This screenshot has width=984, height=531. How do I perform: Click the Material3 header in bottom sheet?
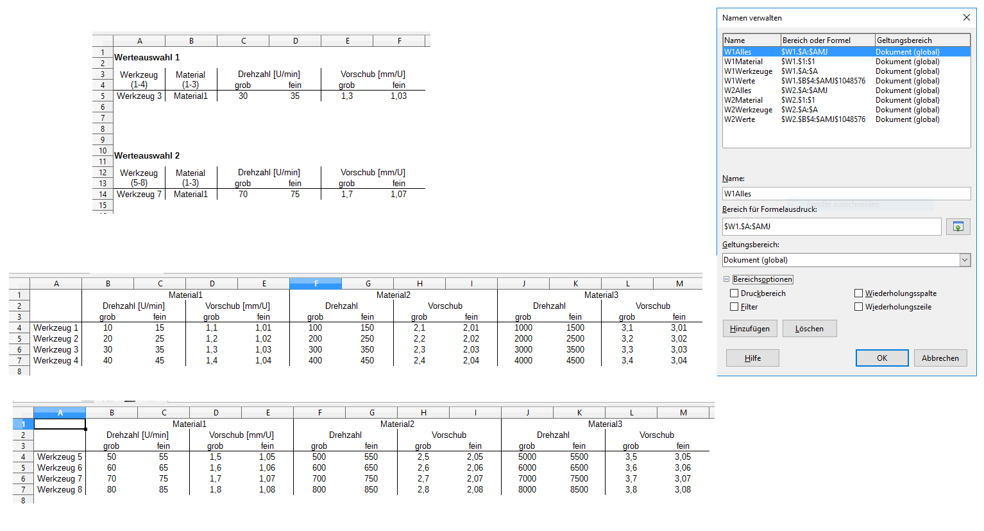tap(605, 424)
